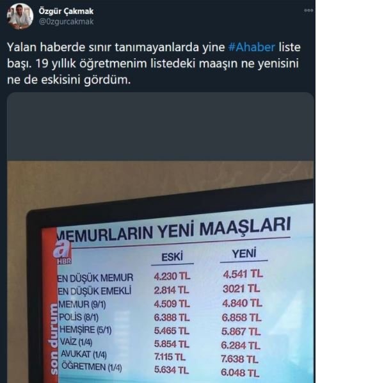Click the POLİS (8/1) row label
The width and height of the screenshot is (384, 383).
pyautogui.click(x=79, y=317)
